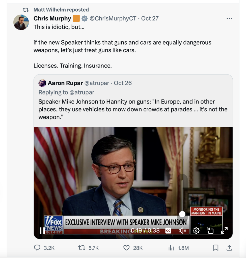Open Chris Murphy's profile picture
The height and width of the screenshot is (258, 246).
21,22
